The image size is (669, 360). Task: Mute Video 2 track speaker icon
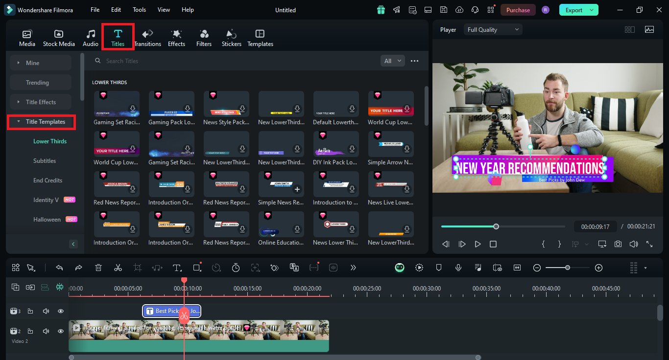point(46,331)
